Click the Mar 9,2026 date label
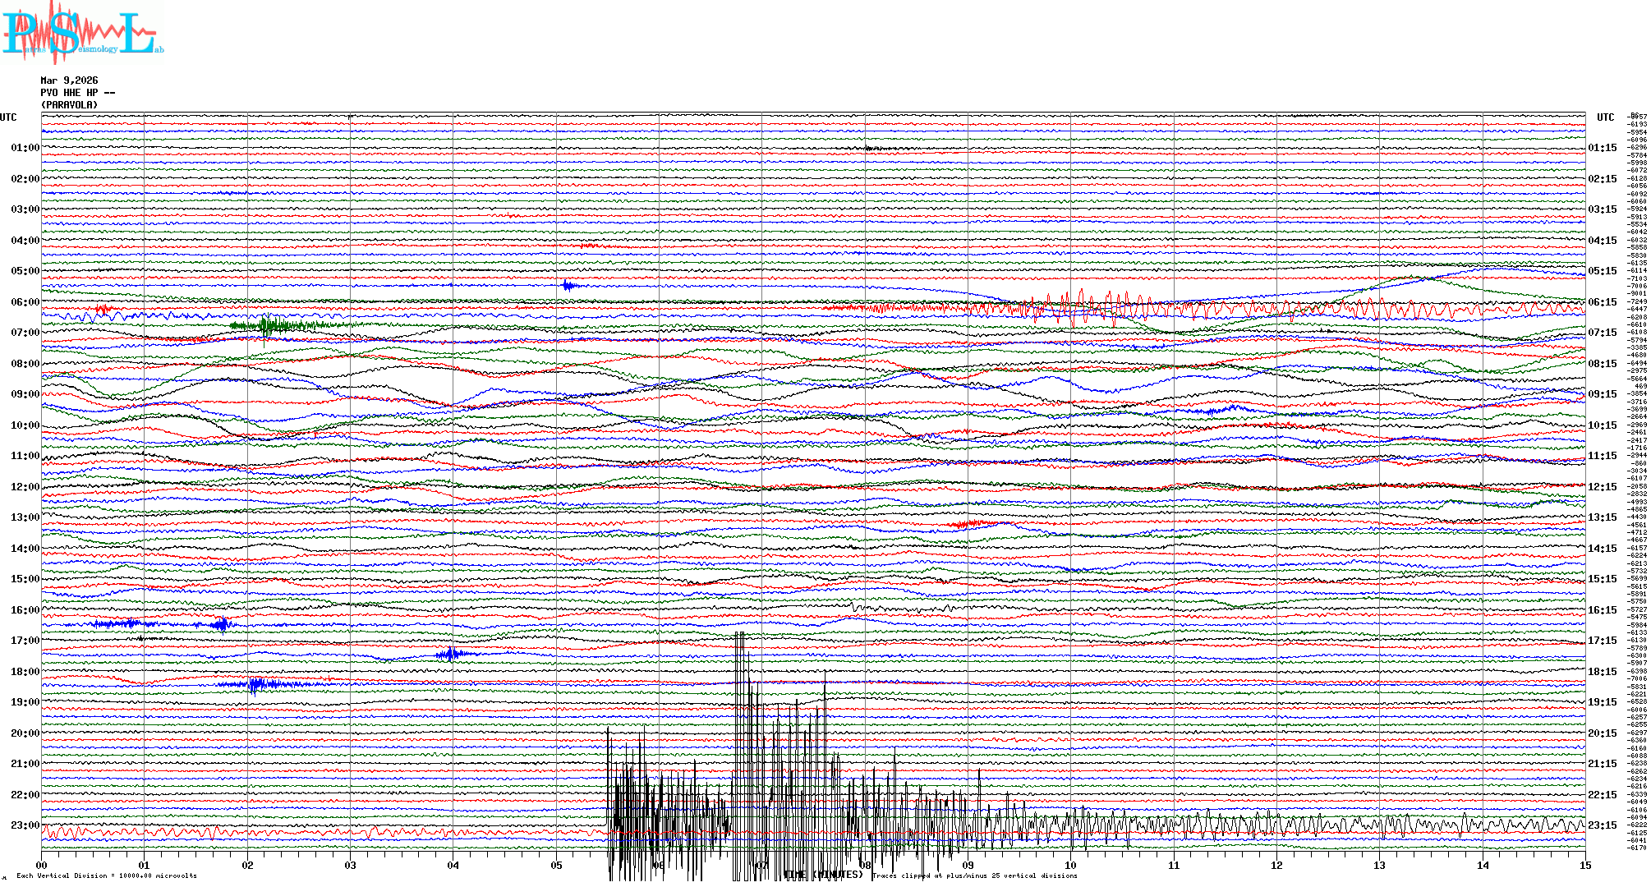This screenshot has height=887, width=1651. click(69, 80)
